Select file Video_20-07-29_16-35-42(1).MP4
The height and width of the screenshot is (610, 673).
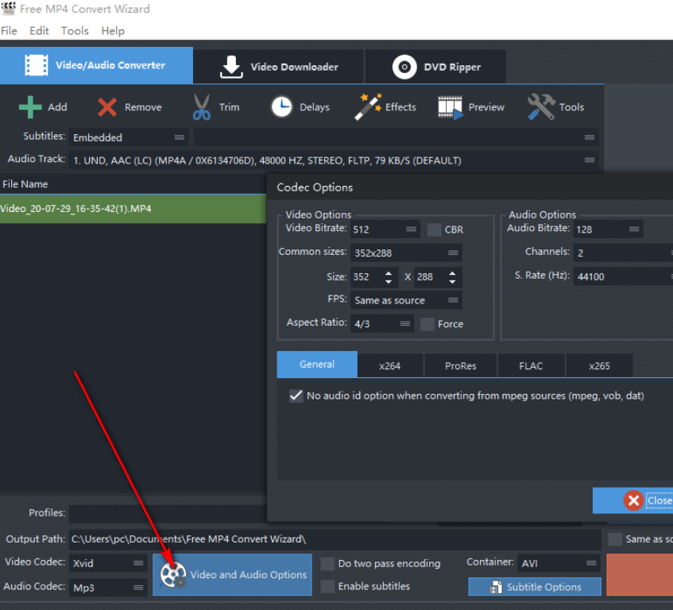coord(133,208)
